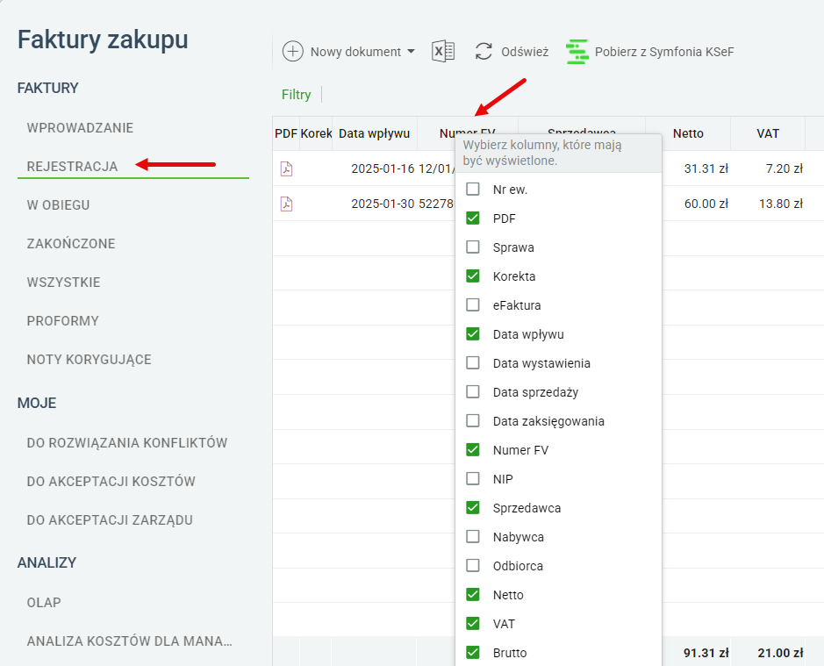This screenshot has width=824, height=666.
Task: Click the ANALIZY section heading
Action: point(47,563)
